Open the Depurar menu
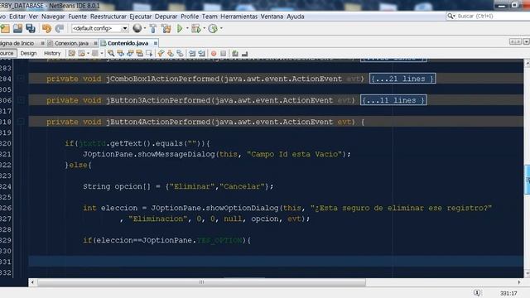This screenshot has height=298, width=530. point(166,17)
